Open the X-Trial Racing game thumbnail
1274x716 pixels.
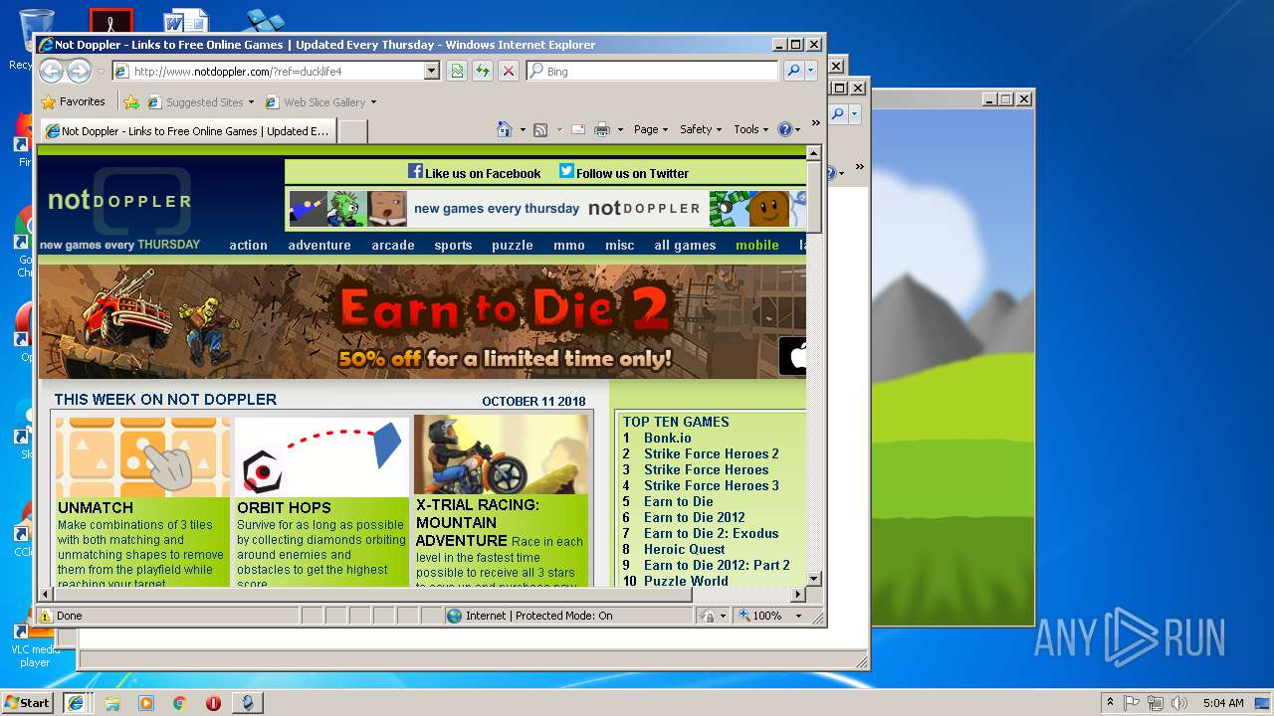501,454
